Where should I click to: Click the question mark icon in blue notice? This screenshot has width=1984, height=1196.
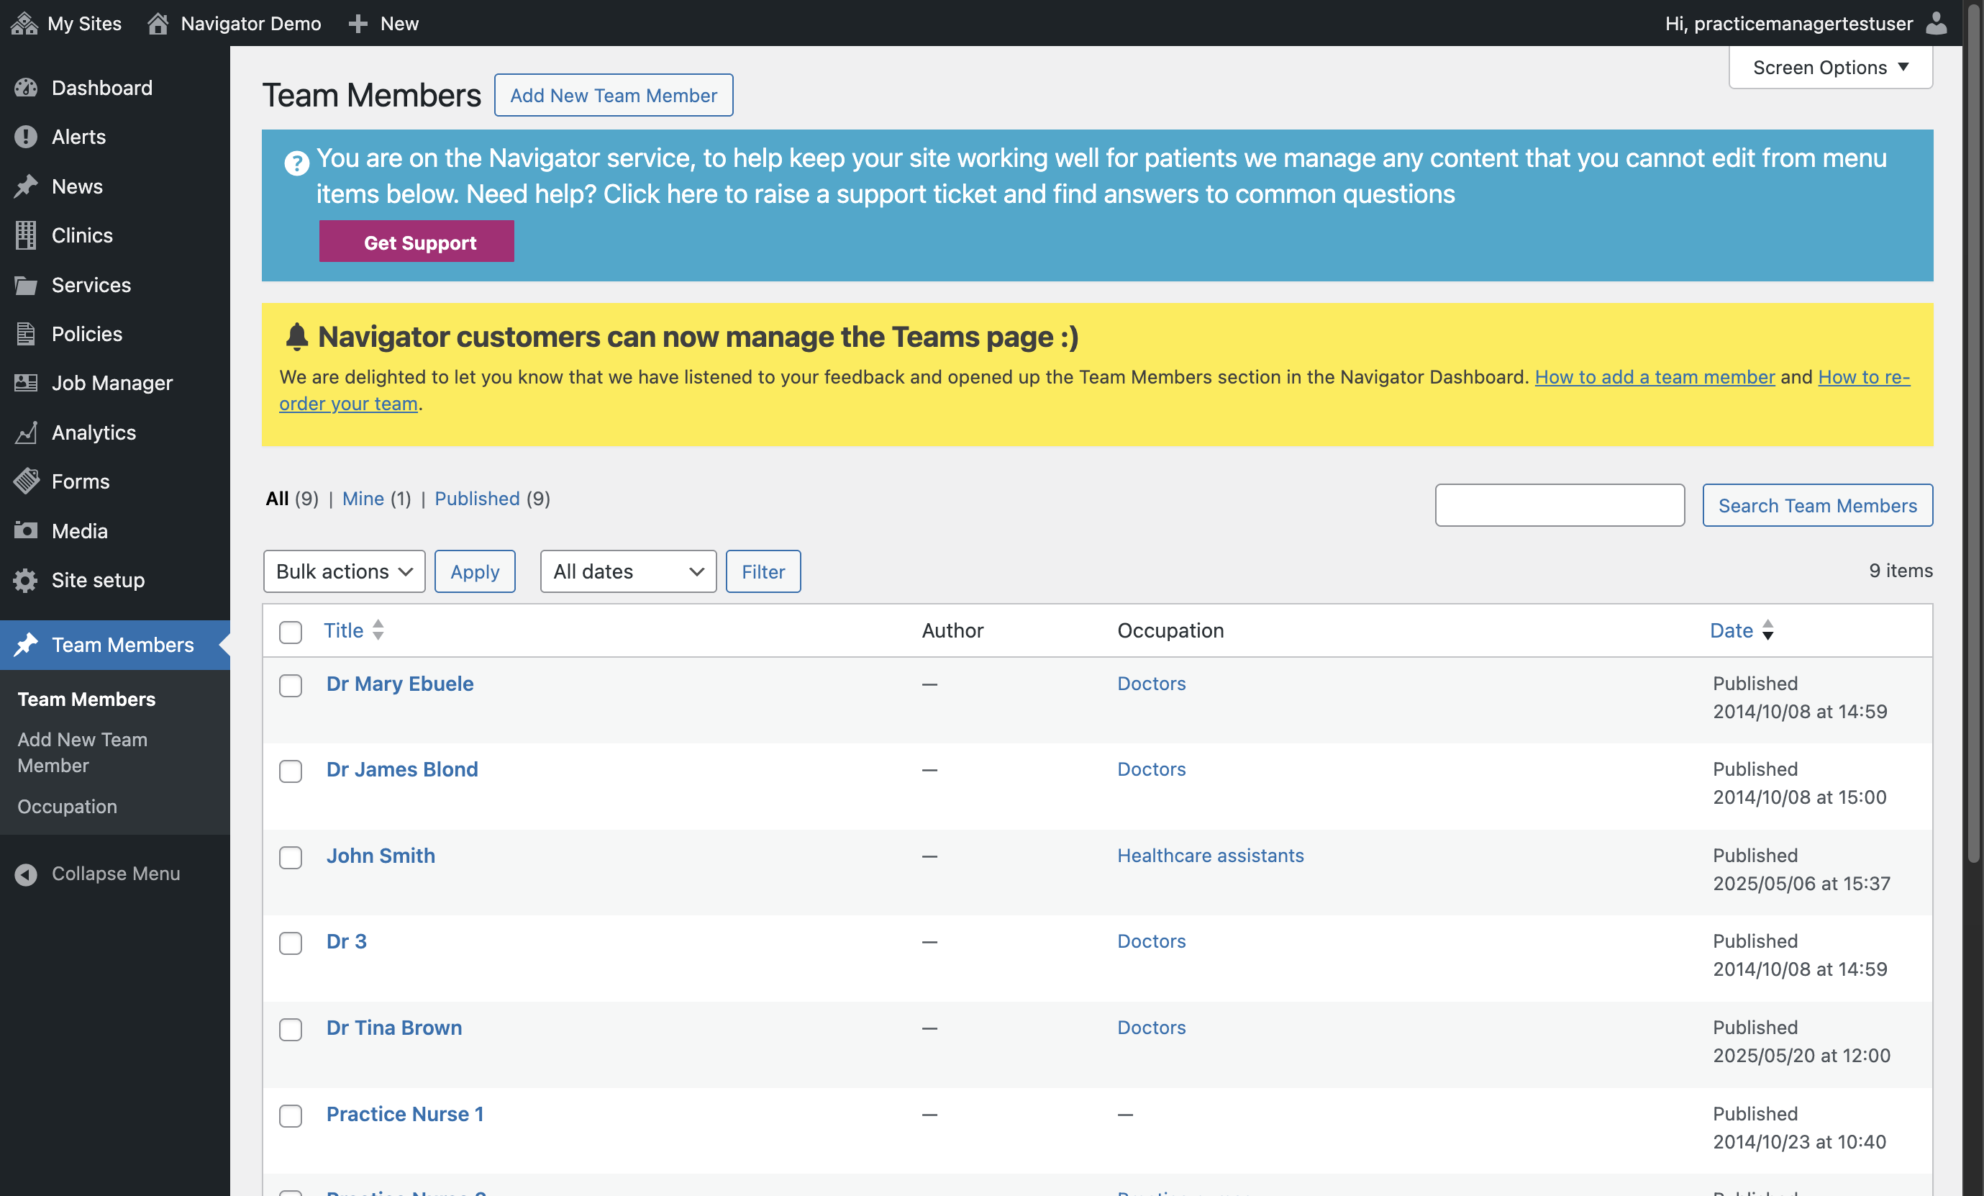click(x=296, y=163)
